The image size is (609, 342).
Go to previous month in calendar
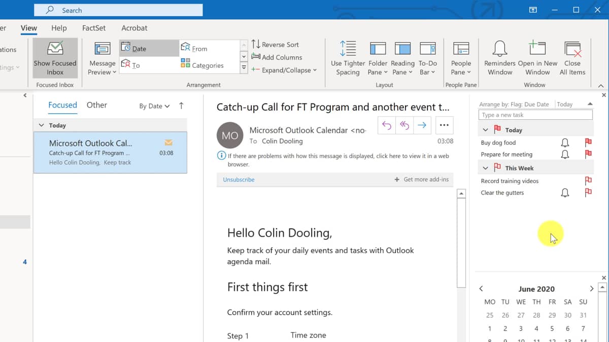point(481,288)
